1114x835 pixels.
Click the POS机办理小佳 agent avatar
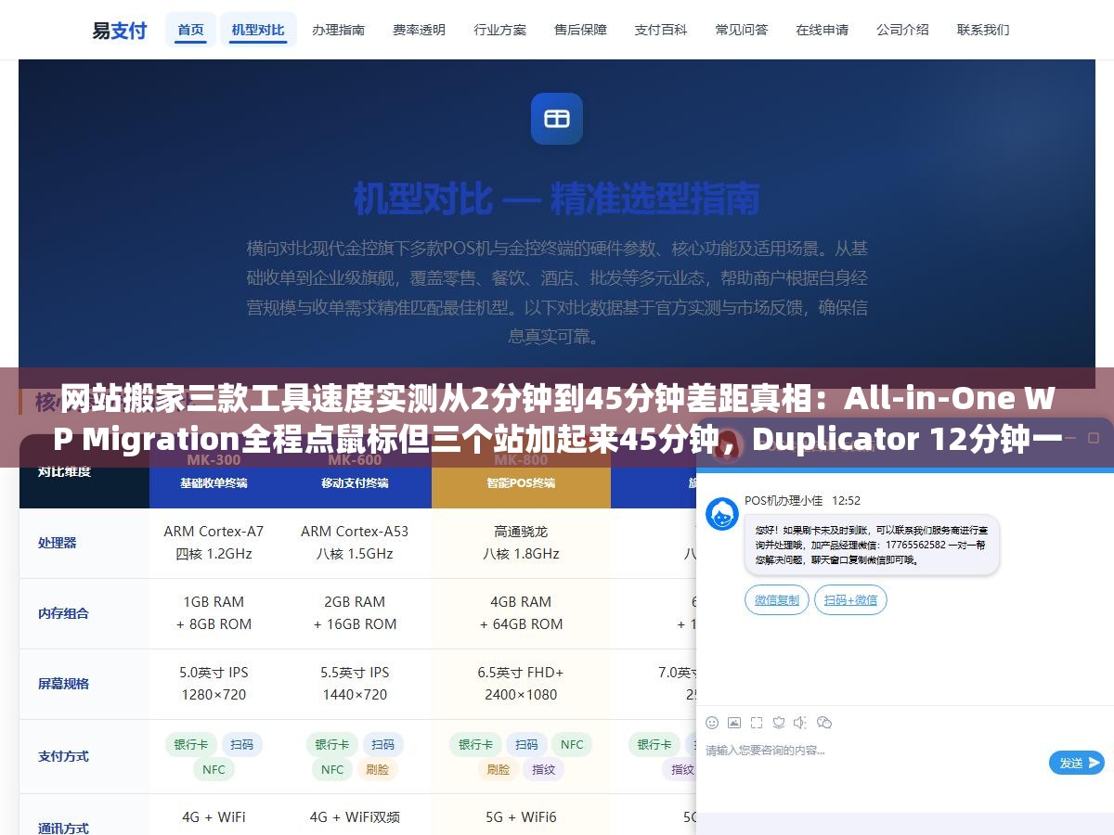pyautogui.click(x=721, y=514)
